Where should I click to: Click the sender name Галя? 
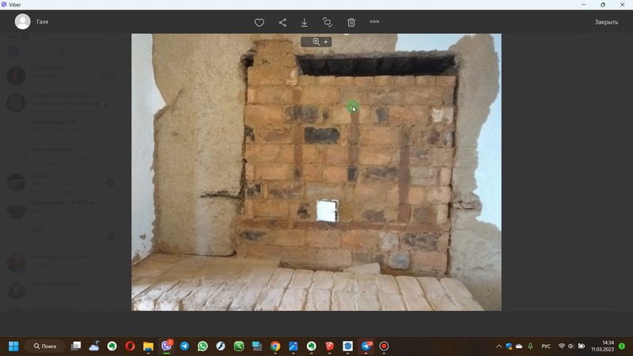[x=43, y=22]
